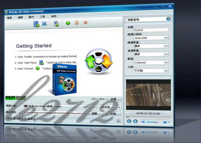Expand the 聲道 2 (Stereo) dropdown
Screen dimensions: 201x143
click(166, 62)
